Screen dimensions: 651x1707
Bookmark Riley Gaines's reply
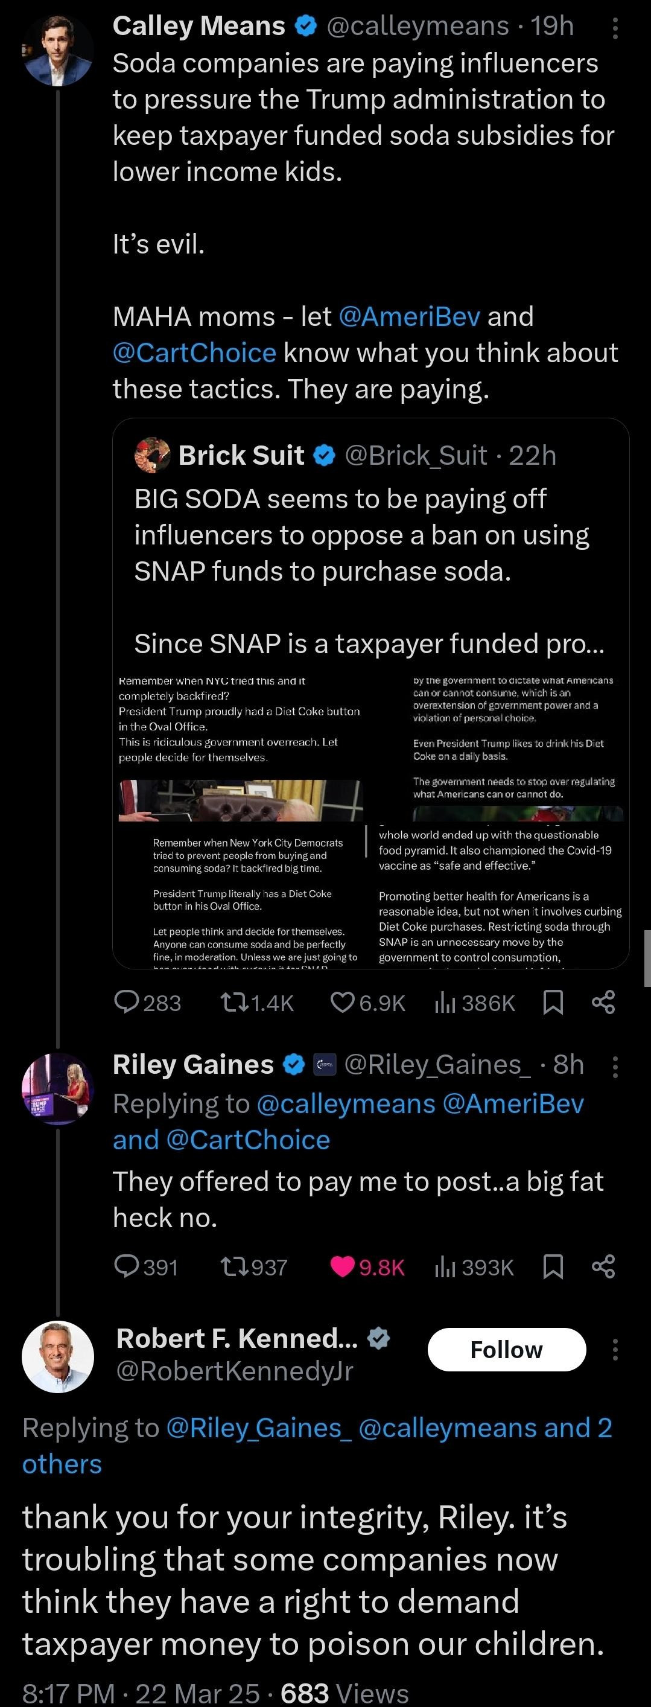(553, 1266)
